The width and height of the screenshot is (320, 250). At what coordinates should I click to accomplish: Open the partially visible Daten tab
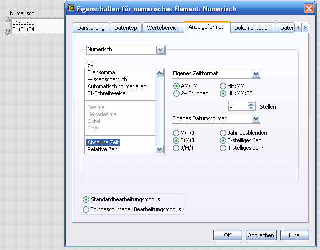click(285, 28)
